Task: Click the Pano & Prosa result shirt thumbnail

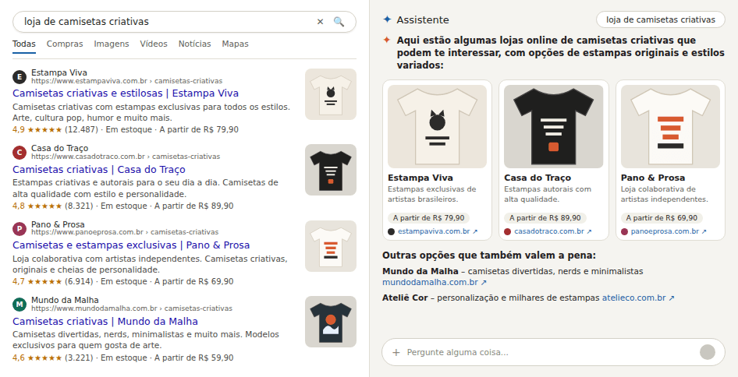Action: pyautogui.click(x=331, y=246)
